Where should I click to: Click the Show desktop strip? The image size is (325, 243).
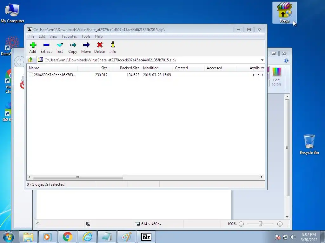click(323, 237)
